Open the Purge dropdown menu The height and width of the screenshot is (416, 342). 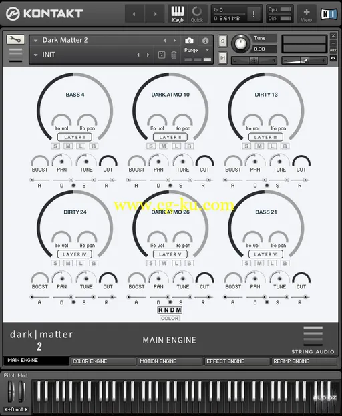coord(196,50)
